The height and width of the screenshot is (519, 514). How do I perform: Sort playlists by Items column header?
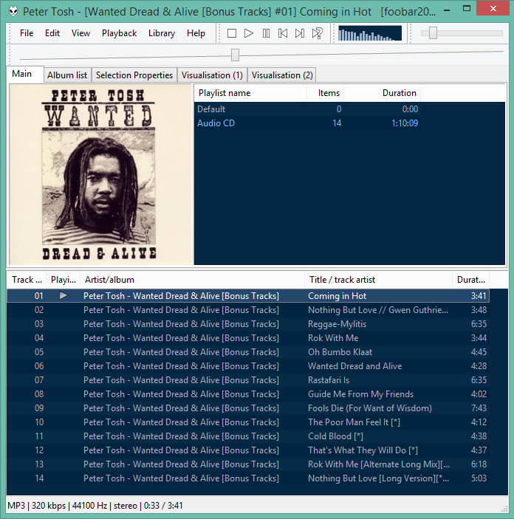coord(326,93)
